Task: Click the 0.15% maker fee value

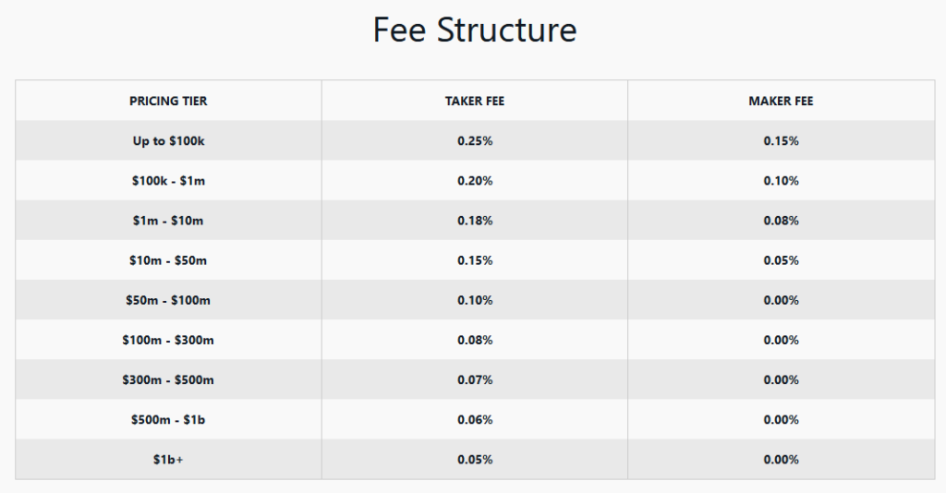Action: [781, 141]
